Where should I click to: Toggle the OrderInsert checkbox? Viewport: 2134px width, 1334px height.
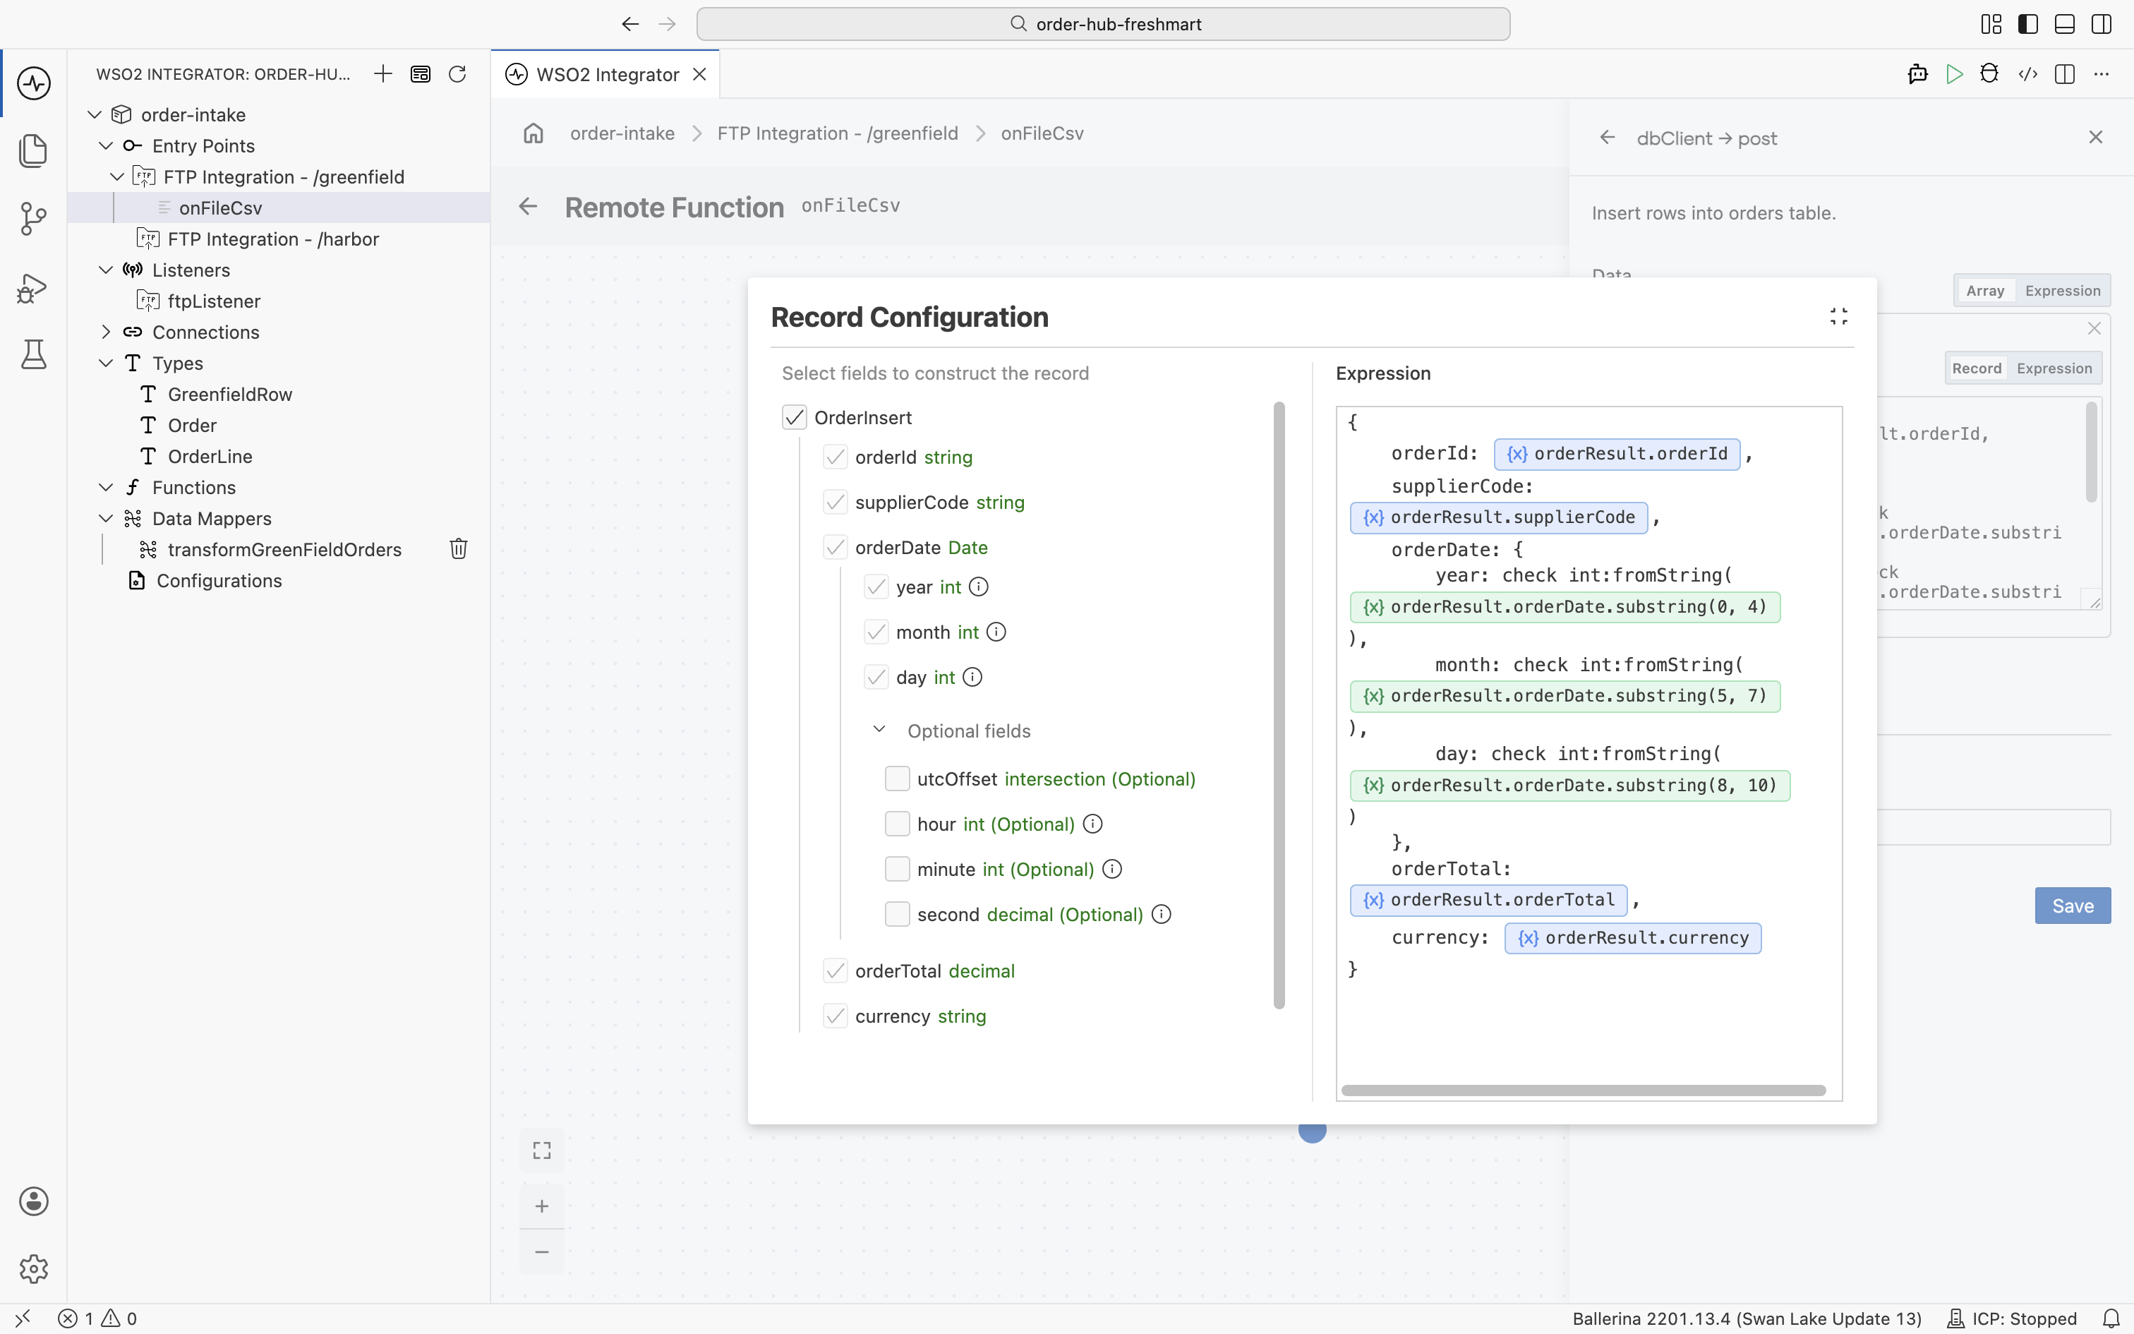click(795, 417)
